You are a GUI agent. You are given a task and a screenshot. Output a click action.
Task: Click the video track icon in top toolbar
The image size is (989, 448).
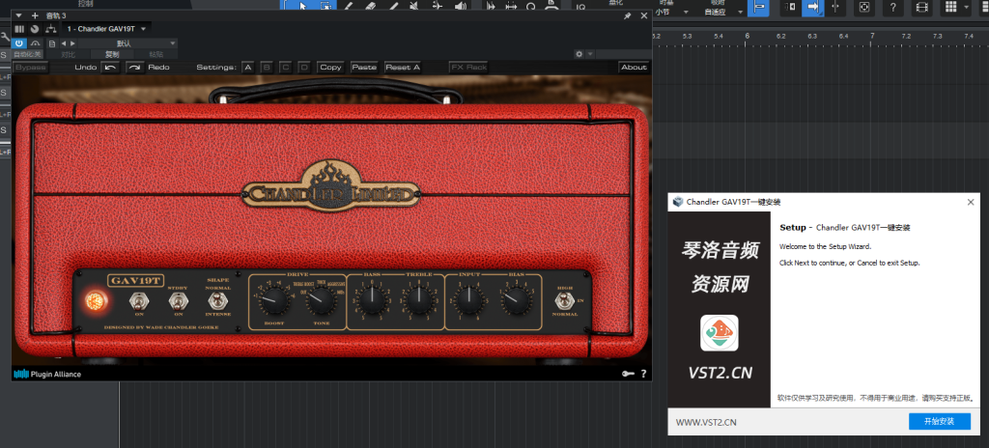point(920,8)
